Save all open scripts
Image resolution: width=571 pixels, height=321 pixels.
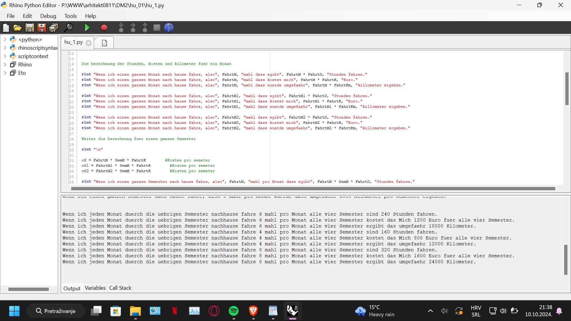(x=53, y=27)
